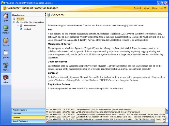Select localhost in the server tree
This screenshot has width=169, height=126.
pos(27,29)
